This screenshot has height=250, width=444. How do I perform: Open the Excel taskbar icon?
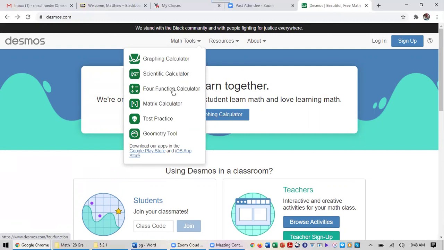pyautogui.click(x=275, y=245)
